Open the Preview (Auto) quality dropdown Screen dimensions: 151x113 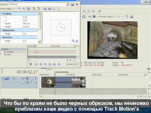115,17
